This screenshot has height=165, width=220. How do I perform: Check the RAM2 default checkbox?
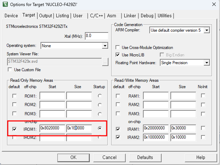[x=118, y=105]
